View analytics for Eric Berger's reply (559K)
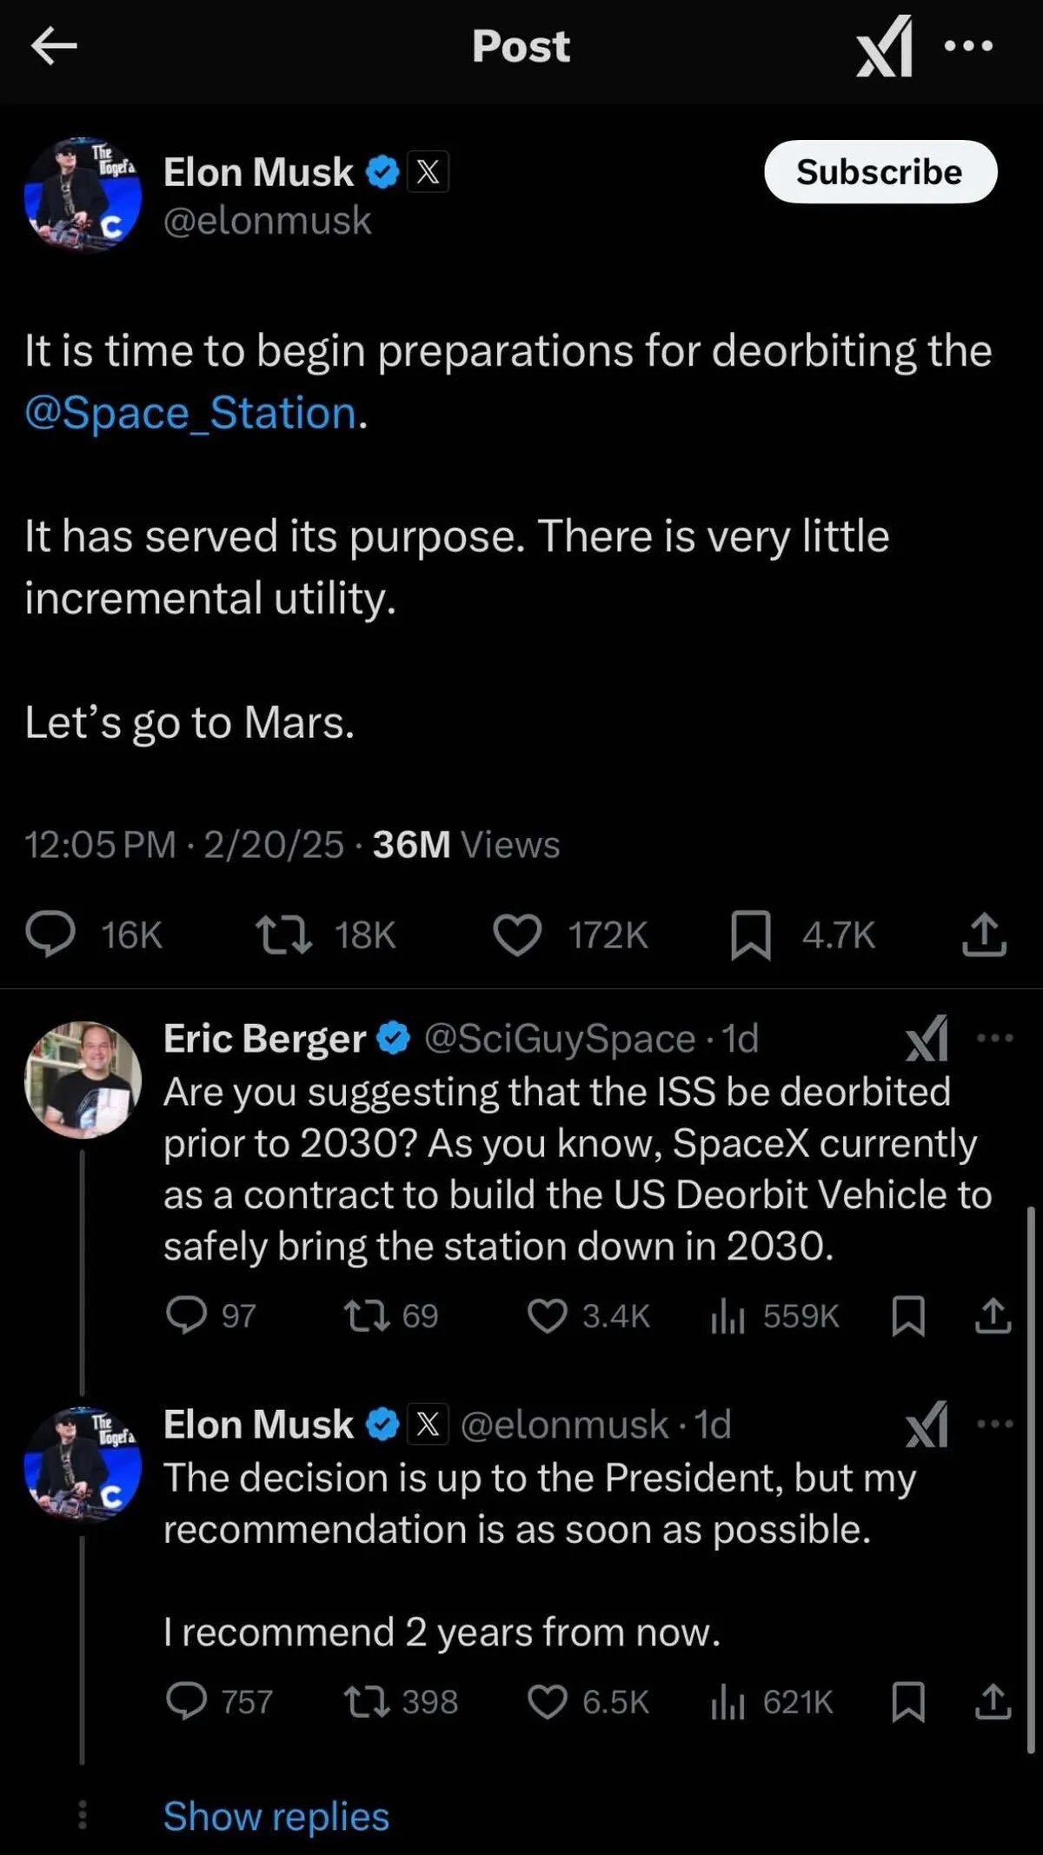 point(728,1316)
